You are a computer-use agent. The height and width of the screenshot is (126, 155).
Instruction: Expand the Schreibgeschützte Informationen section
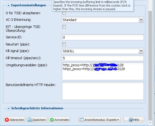coord(8,108)
